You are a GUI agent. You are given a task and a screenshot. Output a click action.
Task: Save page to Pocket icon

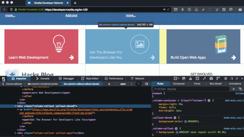point(176,10)
